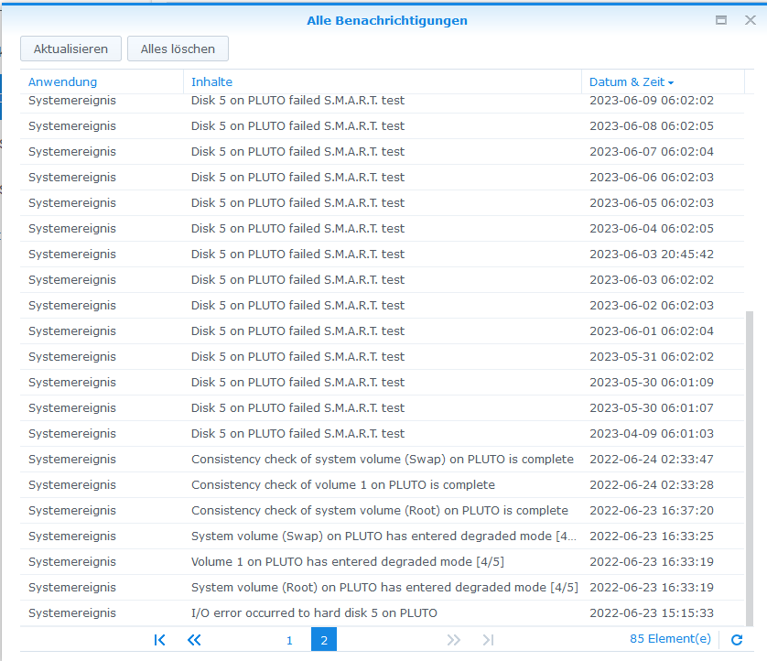Sort by Inhalte column header
Viewport: 767px width, 661px height.
(x=383, y=81)
